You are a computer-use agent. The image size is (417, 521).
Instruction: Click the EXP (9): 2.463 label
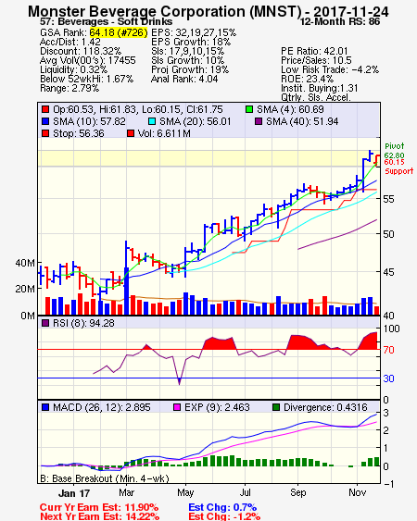click(x=217, y=407)
